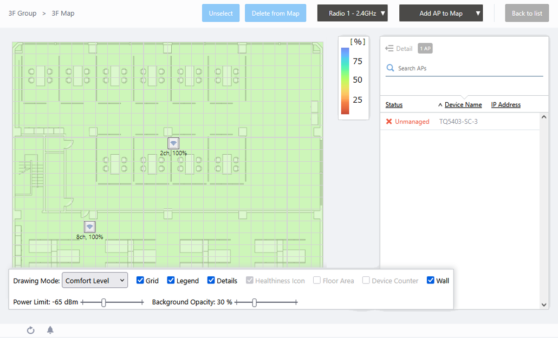The height and width of the screenshot is (338, 558).
Task: Select the 8ch access point icon
Action: point(90,227)
